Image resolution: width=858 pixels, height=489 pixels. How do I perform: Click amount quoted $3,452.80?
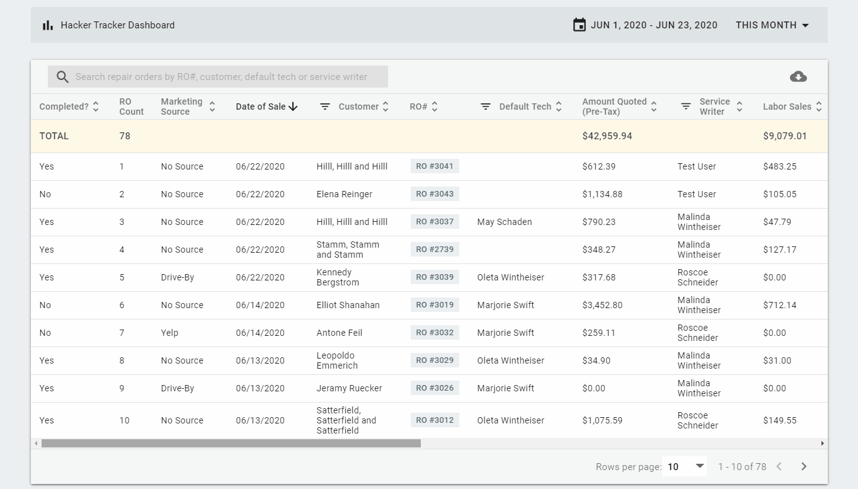pos(602,305)
